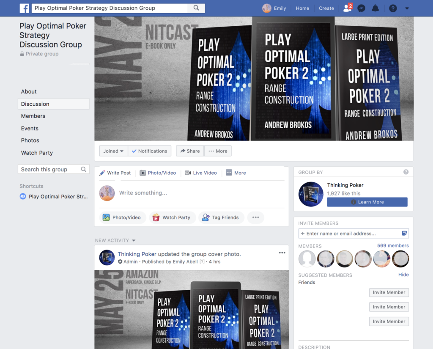433x349 pixels.
Task: Click the invite members contact import icon
Action: click(x=404, y=234)
